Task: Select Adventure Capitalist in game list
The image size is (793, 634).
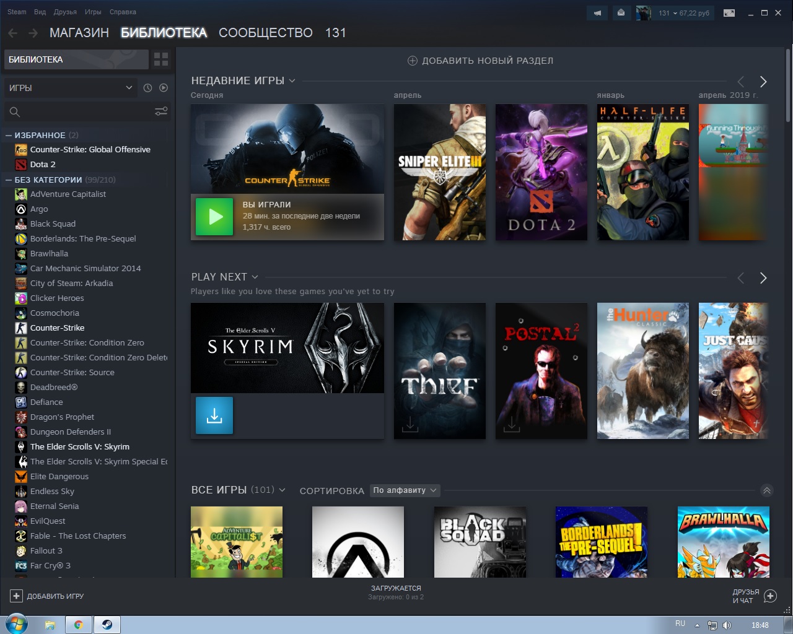Action: (x=68, y=194)
